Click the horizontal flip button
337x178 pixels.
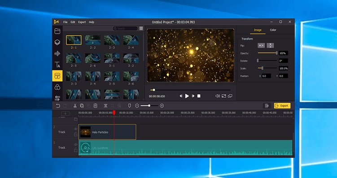coord(261,45)
